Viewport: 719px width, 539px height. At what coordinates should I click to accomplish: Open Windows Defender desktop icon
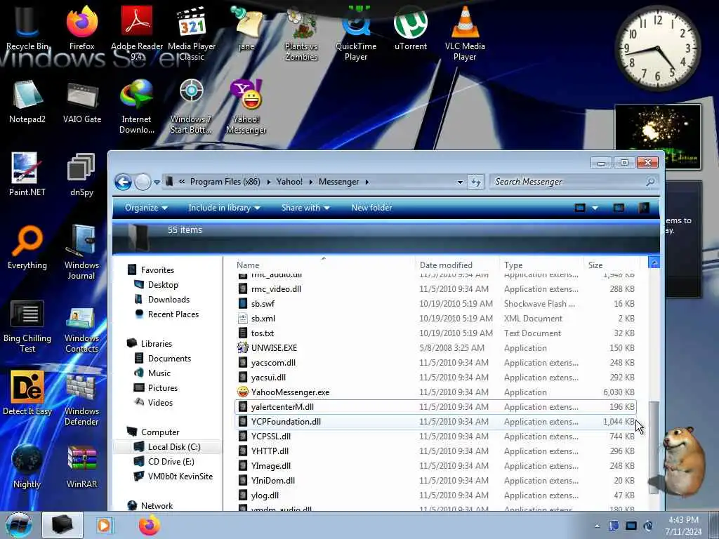pyautogui.click(x=81, y=399)
